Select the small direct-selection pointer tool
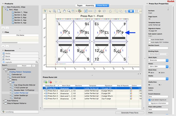Viewport: 176px width, 116px height. (50, 11)
